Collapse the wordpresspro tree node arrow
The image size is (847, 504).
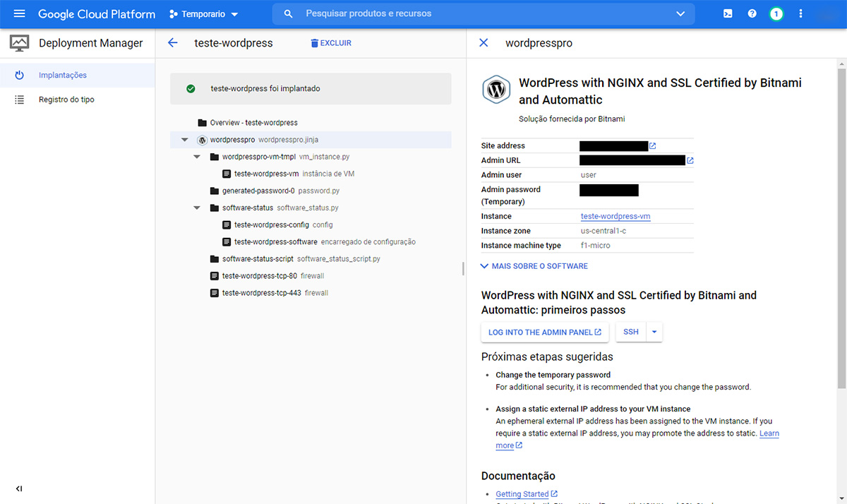click(185, 140)
